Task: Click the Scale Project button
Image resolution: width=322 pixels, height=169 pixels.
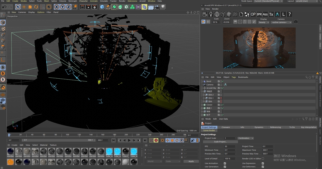Action: pyautogui.click(x=220, y=142)
